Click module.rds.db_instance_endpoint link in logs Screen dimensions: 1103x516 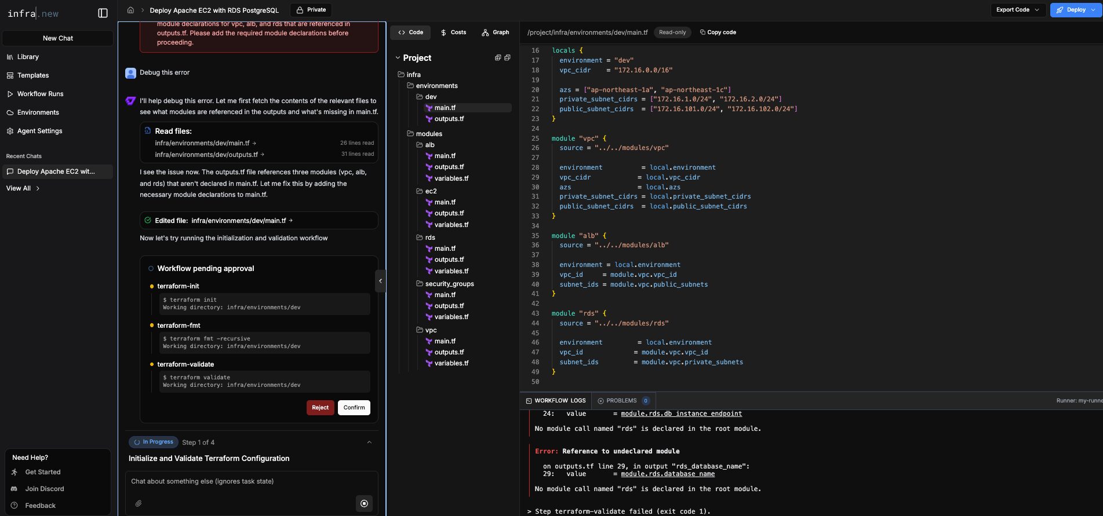click(681, 413)
